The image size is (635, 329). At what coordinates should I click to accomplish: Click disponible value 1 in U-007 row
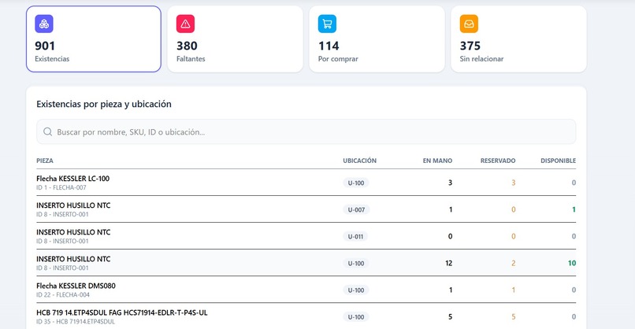574,209
